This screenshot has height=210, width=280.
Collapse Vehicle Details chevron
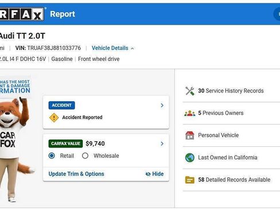click(133, 49)
